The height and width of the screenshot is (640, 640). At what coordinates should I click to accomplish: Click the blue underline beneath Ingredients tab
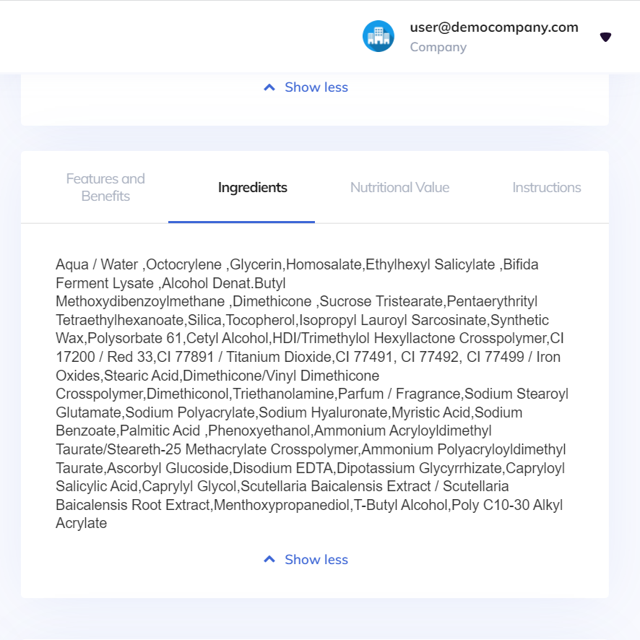coord(241,222)
